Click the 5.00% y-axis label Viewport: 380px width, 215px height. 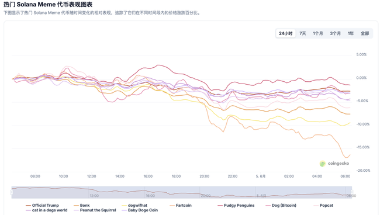[361, 54]
